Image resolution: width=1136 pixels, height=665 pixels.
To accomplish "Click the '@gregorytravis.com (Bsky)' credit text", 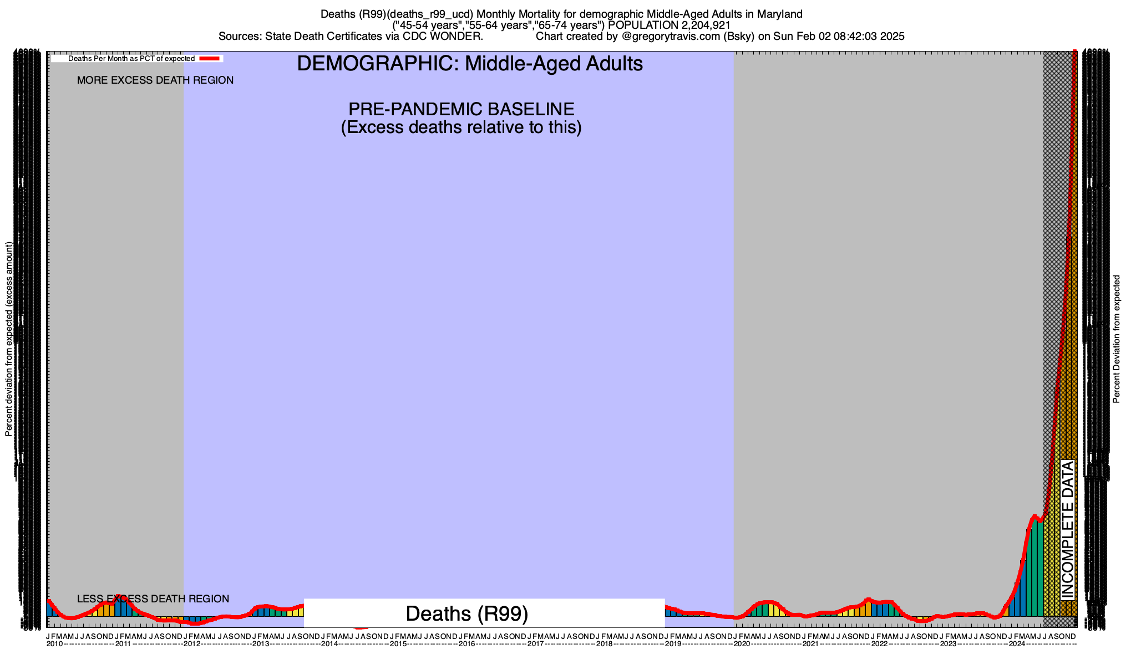I will click(x=688, y=37).
